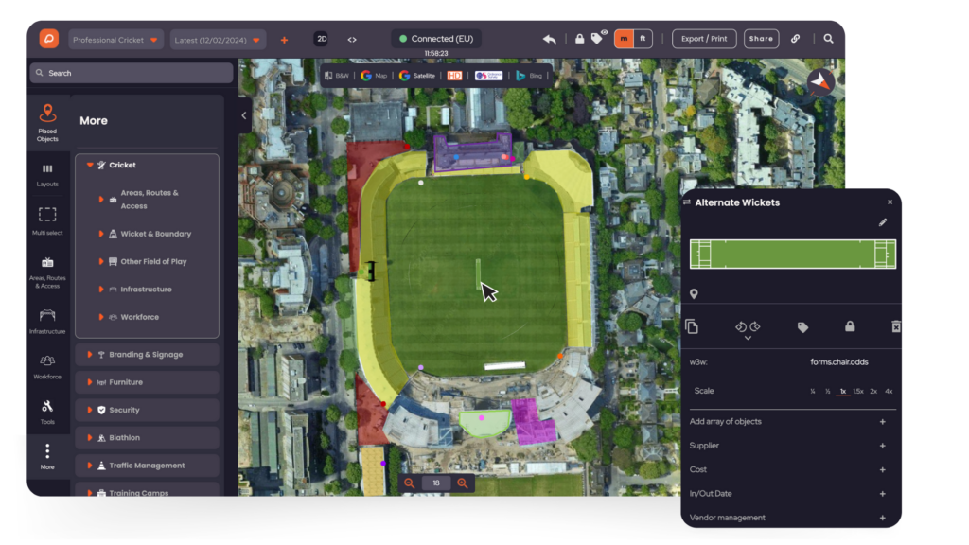Click the wicket pitch preview thumbnail
The image size is (969, 545).
793,254
